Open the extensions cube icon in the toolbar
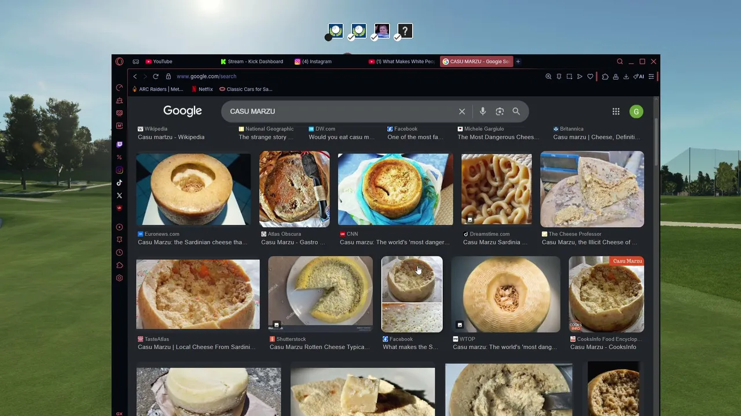This screenshot has width=741, height=416. pos(605,76)
